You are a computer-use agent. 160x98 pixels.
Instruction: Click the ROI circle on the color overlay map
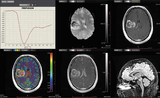point(22,73)
